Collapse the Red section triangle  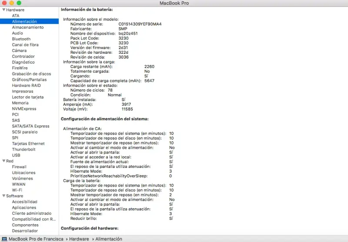(4, 161)
